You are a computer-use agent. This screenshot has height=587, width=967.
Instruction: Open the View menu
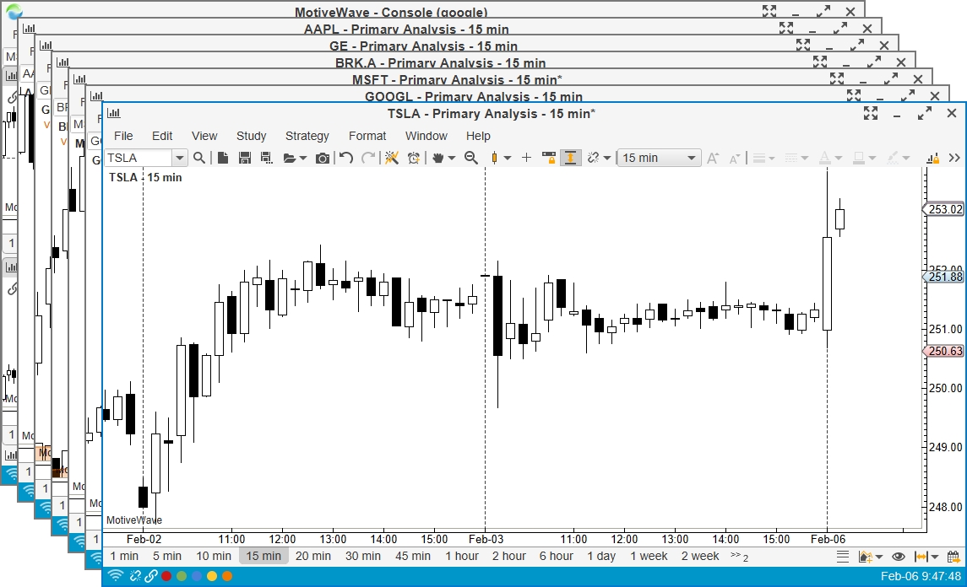[x=204, y=136]
